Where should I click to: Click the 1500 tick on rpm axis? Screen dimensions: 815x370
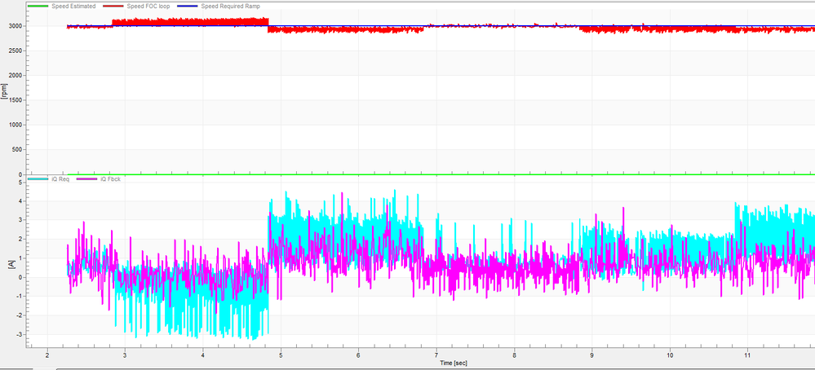[17, 100]
